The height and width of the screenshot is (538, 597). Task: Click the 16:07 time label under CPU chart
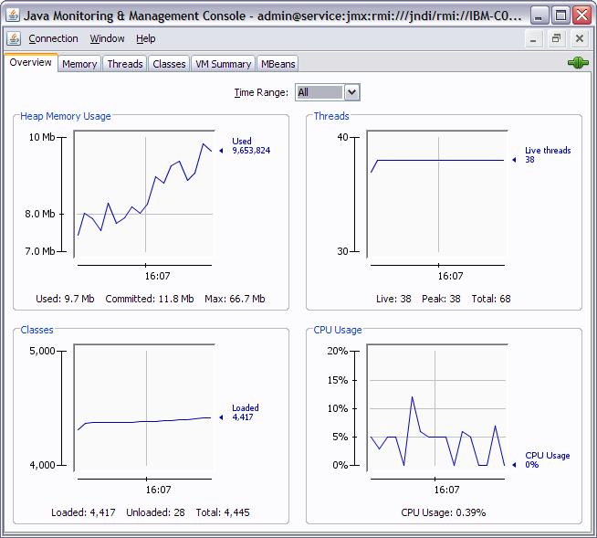[x=446, y=490]
